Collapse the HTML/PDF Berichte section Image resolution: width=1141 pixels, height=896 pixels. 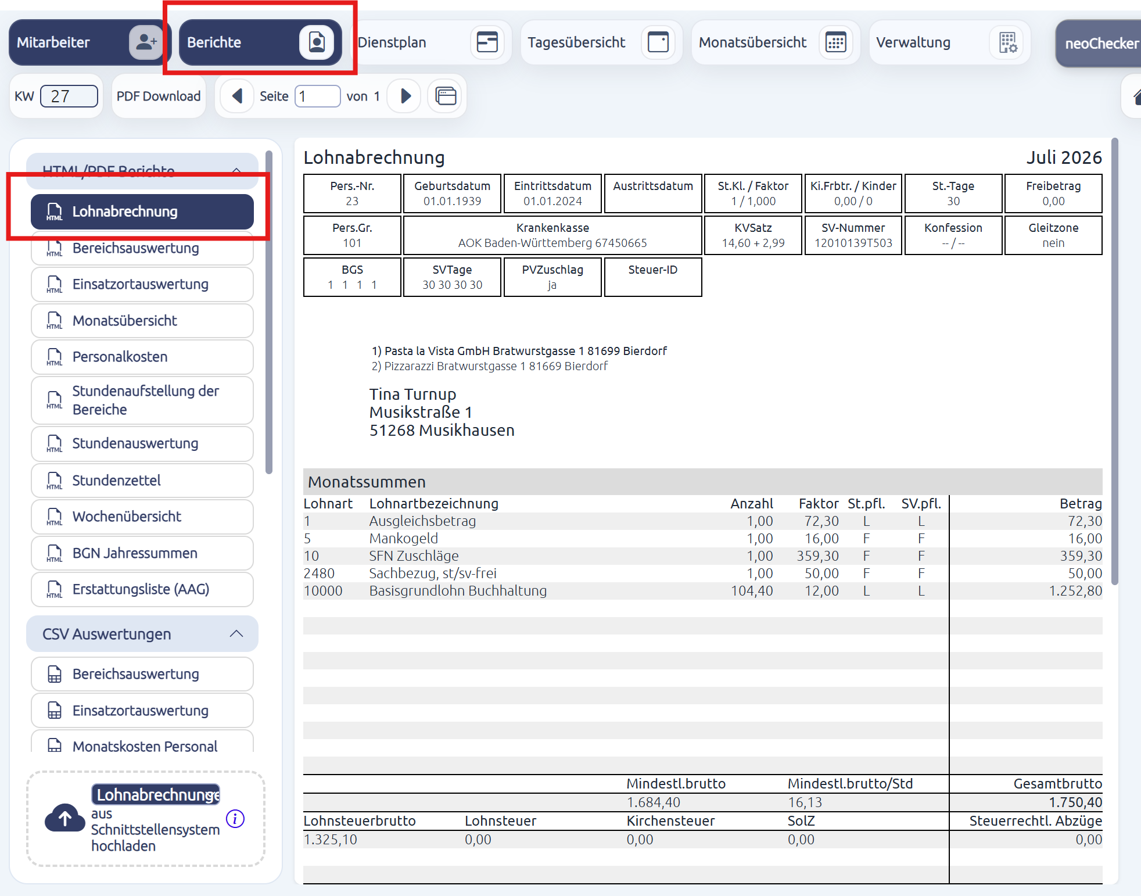point(236,171)
